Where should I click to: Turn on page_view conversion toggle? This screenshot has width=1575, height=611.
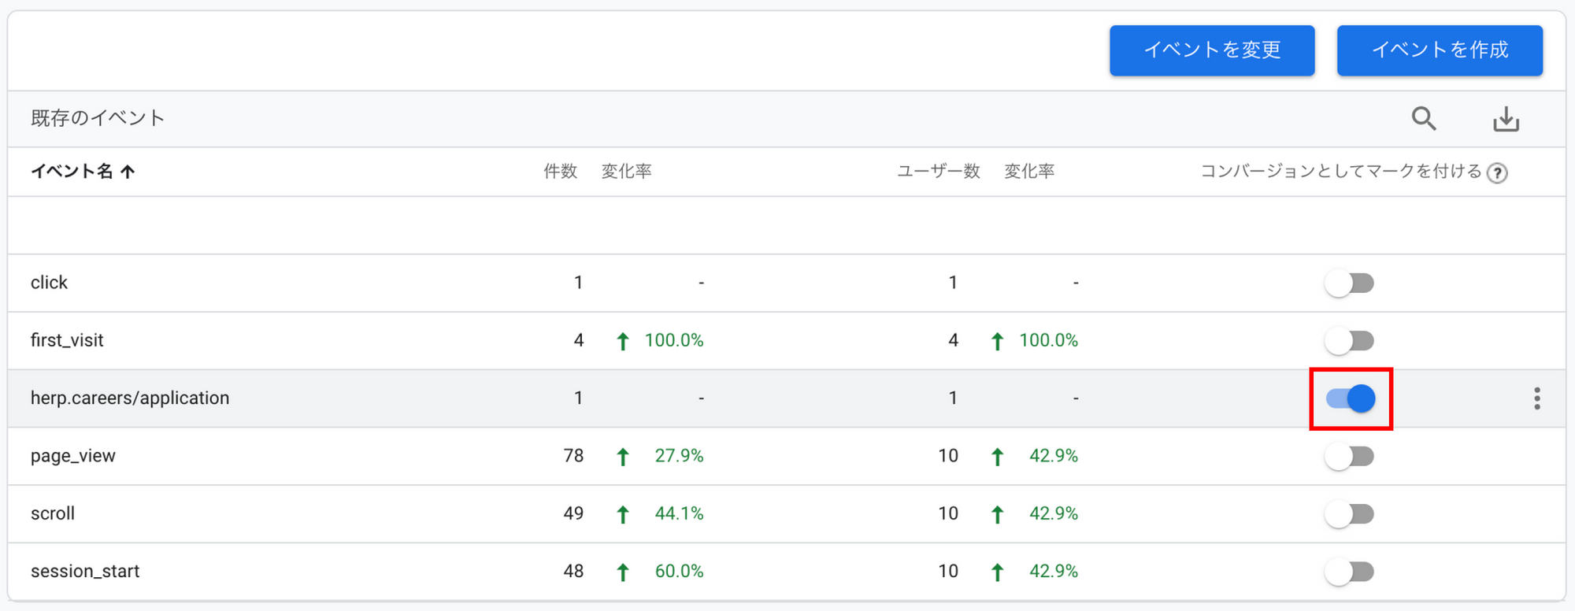[1349, 457]
